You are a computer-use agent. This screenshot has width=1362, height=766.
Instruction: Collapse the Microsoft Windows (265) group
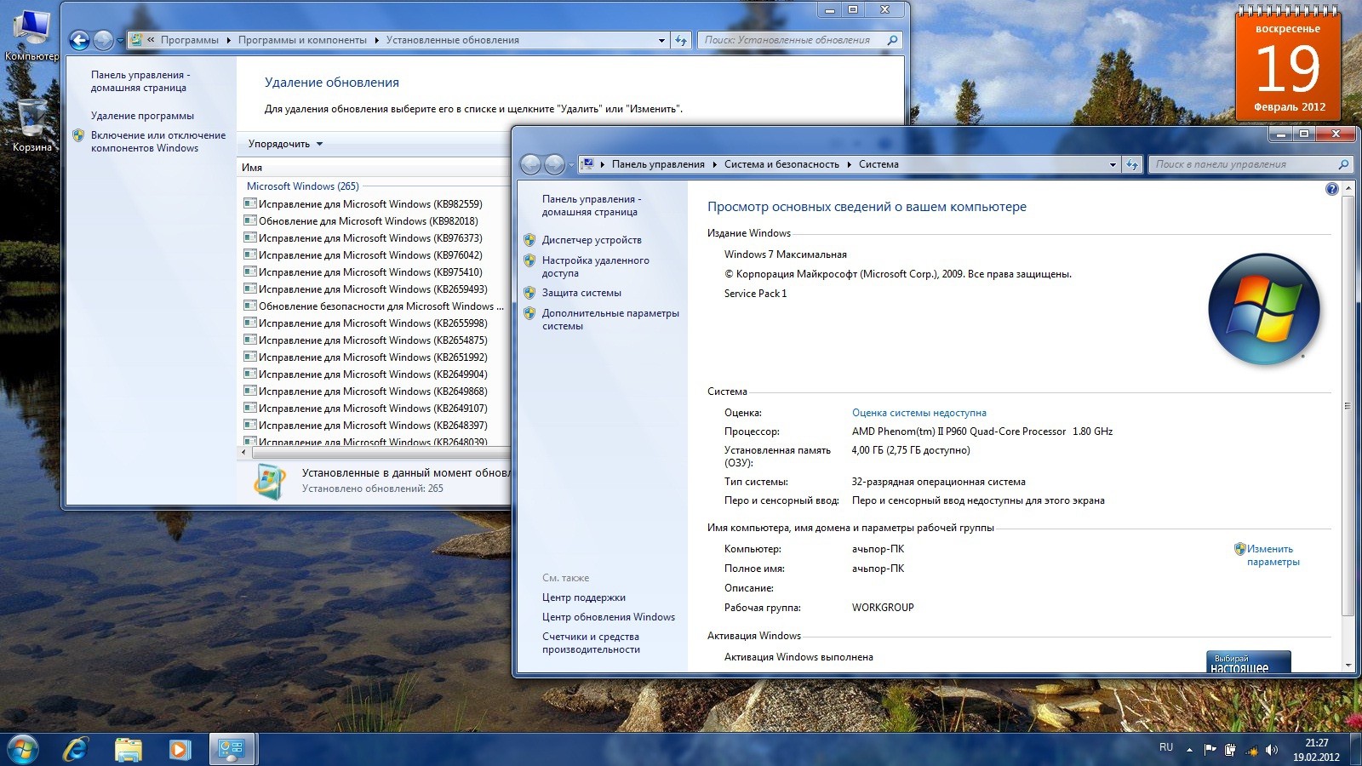tap(303, 186)
